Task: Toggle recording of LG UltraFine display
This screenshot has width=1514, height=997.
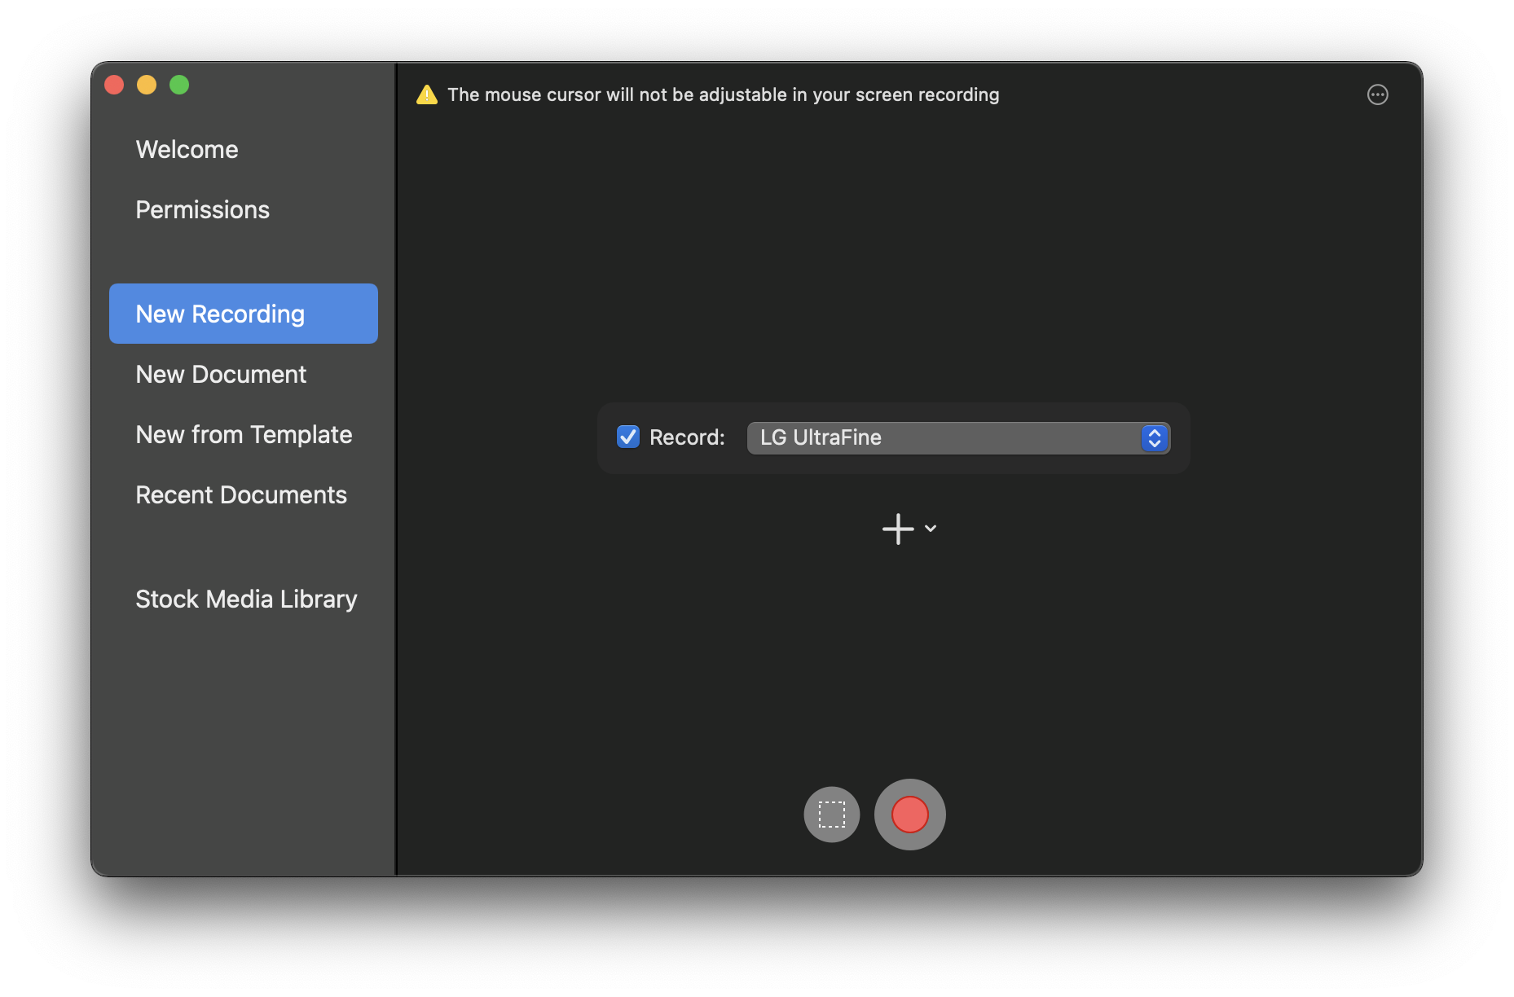Action: (x=627, y=437)
